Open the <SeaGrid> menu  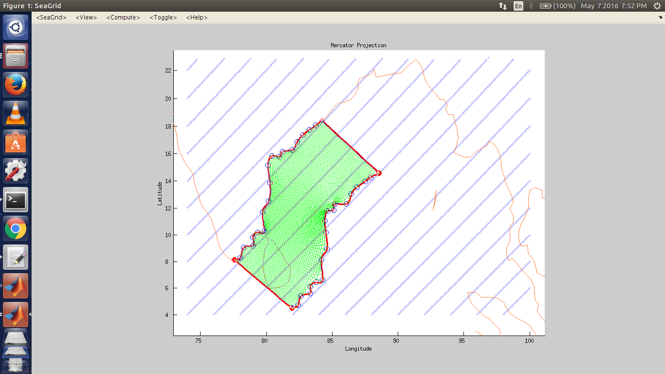pos(51,18)
